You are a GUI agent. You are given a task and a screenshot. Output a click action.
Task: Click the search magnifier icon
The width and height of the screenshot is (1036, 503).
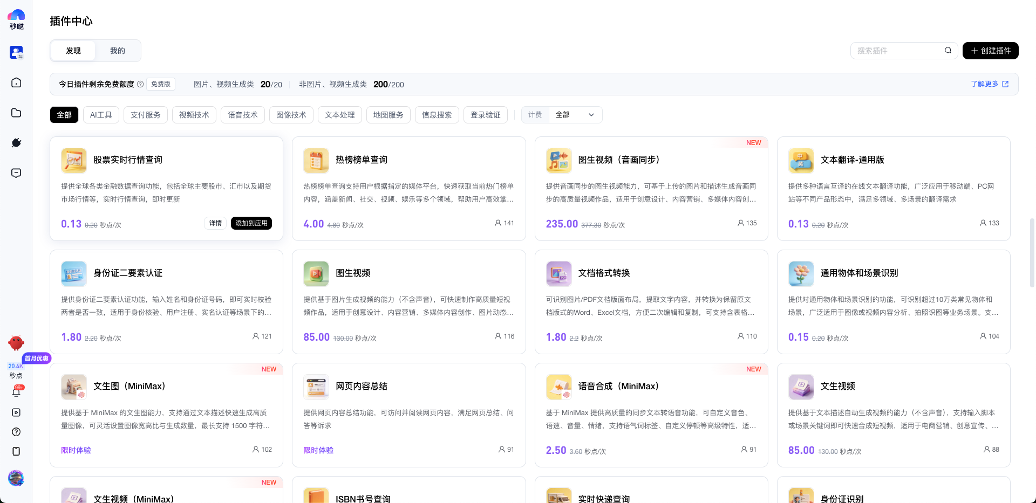948,51
